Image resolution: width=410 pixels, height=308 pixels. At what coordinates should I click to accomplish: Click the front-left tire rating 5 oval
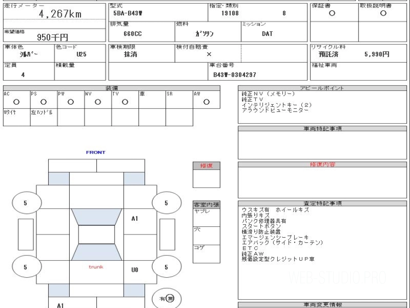(x=25, y=203)
